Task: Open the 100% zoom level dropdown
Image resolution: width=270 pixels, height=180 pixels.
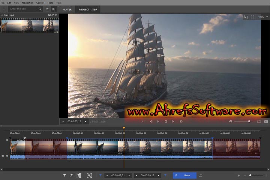Action: pos(261,17)
